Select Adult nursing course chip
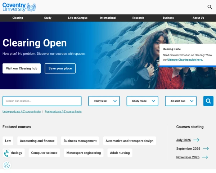The height and width of the screenshot is (173, 216). [x=120, y=153]
